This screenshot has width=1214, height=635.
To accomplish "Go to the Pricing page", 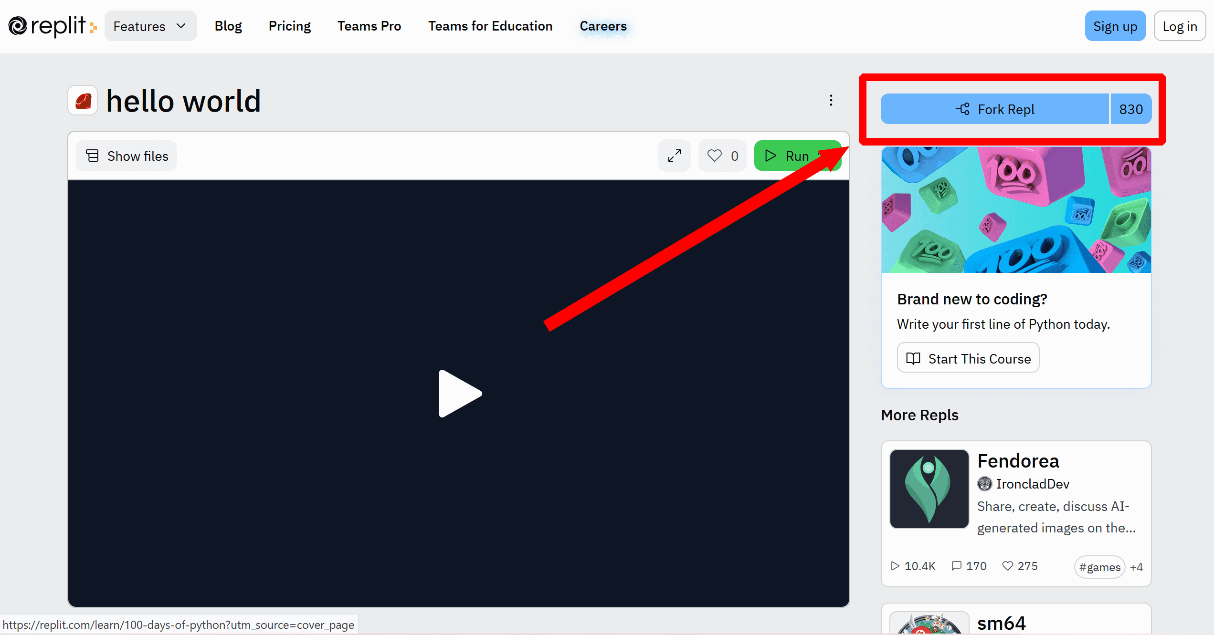I will [x=289, y=26].
